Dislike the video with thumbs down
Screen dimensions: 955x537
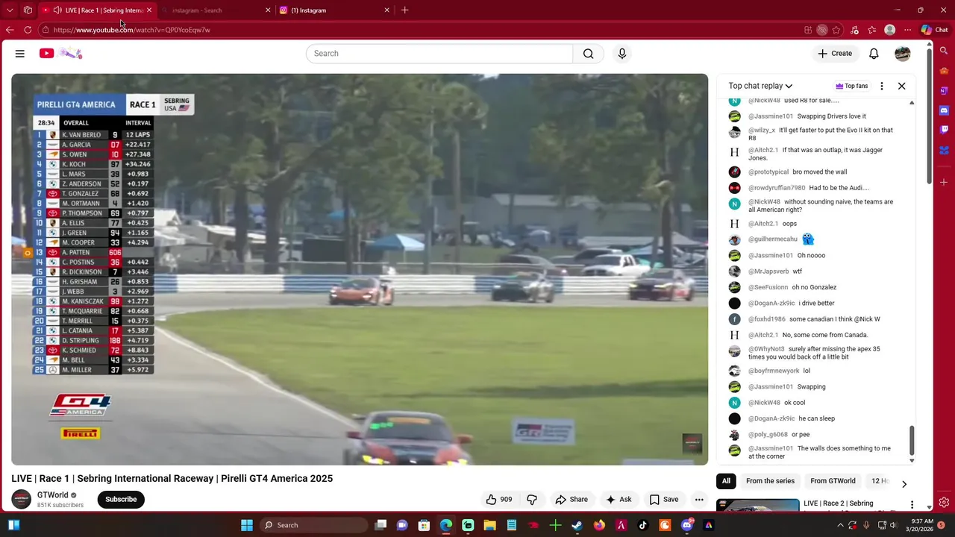532,500
